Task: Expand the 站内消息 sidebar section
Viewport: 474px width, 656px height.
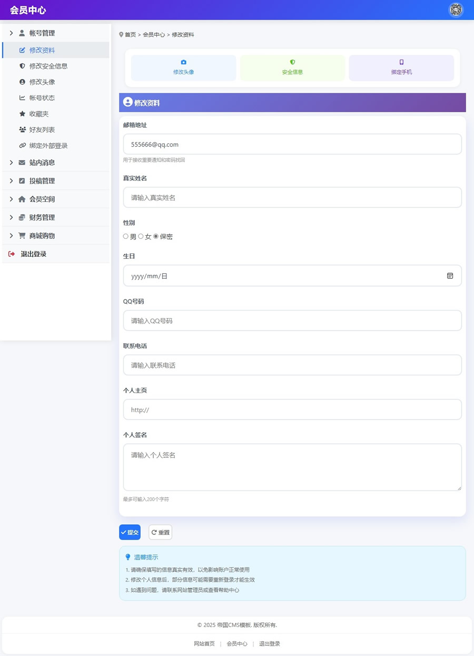Action: click(42, 162)
